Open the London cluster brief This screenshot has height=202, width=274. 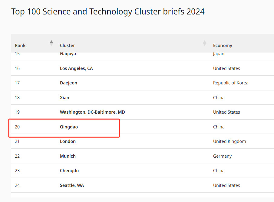click(68, 141)
